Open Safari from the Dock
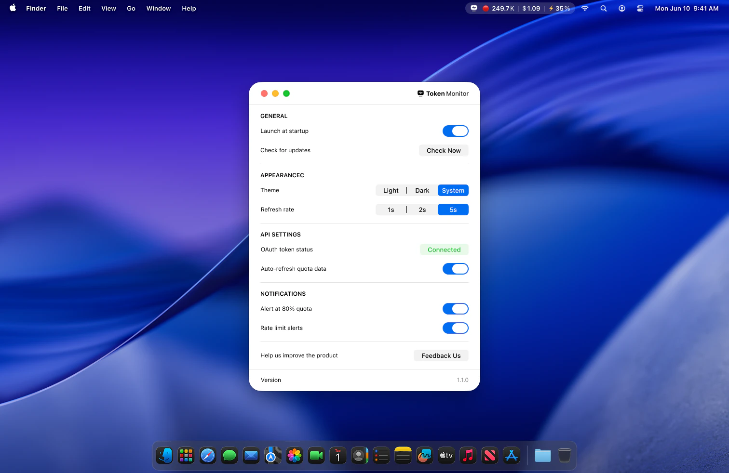 click(x=208, y=455)
